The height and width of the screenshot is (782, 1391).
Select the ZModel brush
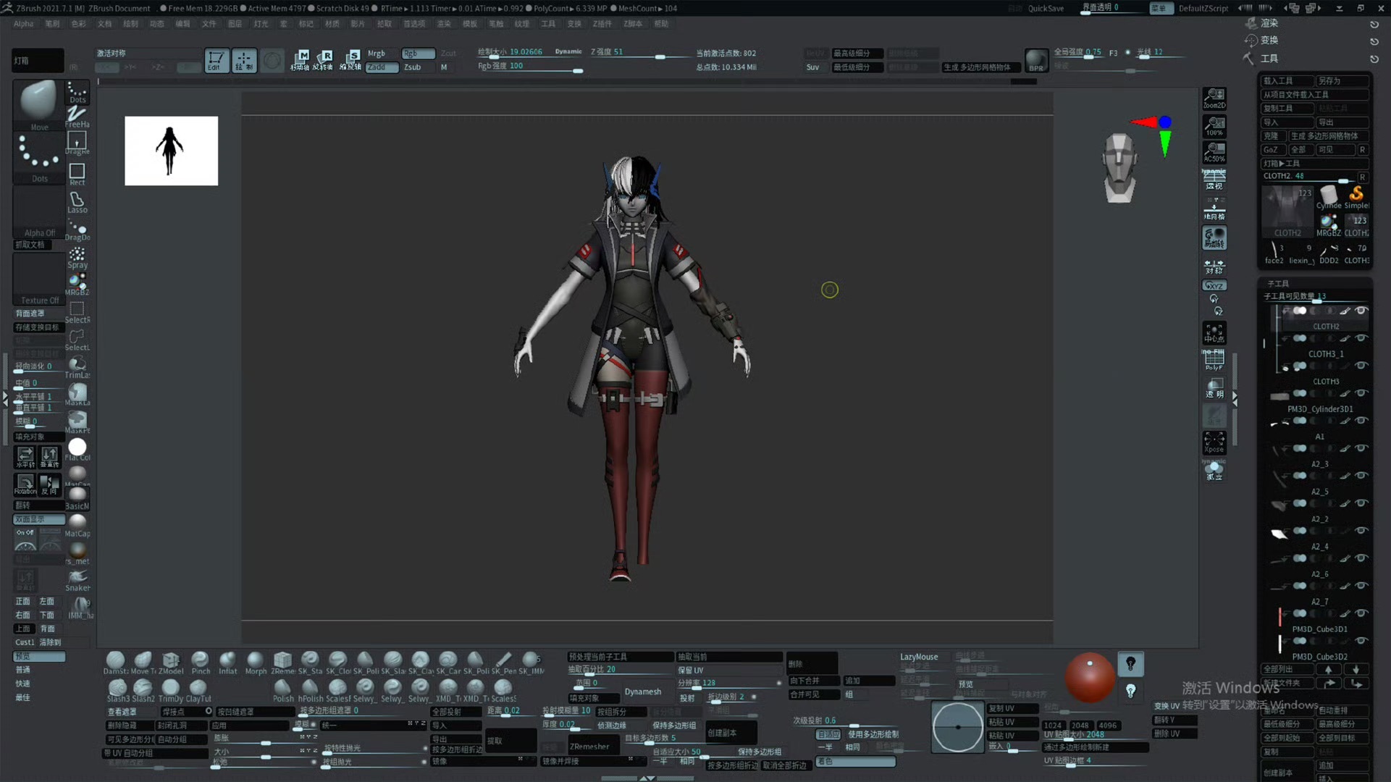pos(171,663)
